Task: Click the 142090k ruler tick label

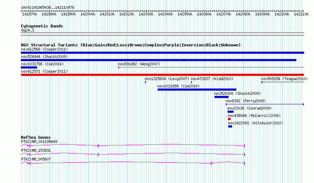Action: tap(262, 14)
